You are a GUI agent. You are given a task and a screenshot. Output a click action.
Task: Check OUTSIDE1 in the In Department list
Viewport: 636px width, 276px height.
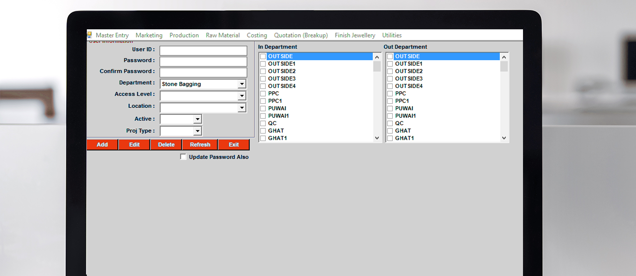tap(263, 64)
